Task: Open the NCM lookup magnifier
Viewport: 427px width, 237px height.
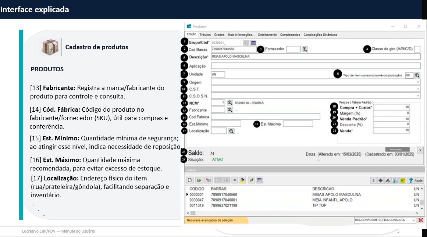Action: [230, 103]
